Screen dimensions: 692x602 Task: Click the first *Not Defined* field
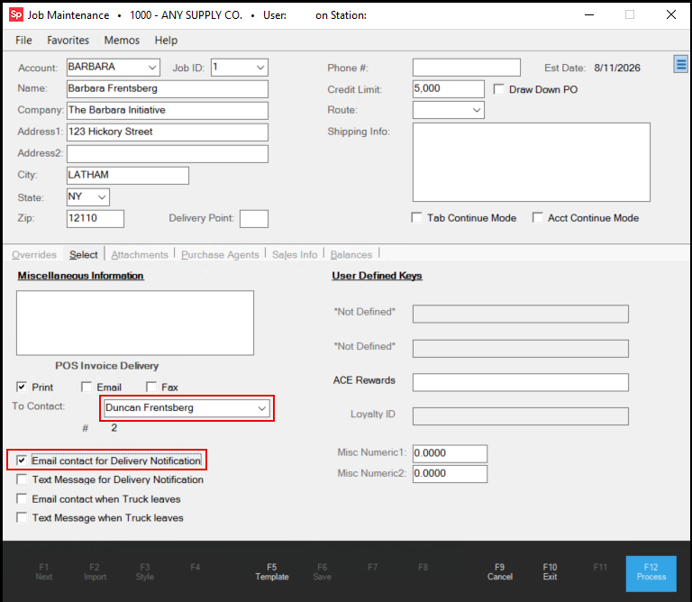520,314
